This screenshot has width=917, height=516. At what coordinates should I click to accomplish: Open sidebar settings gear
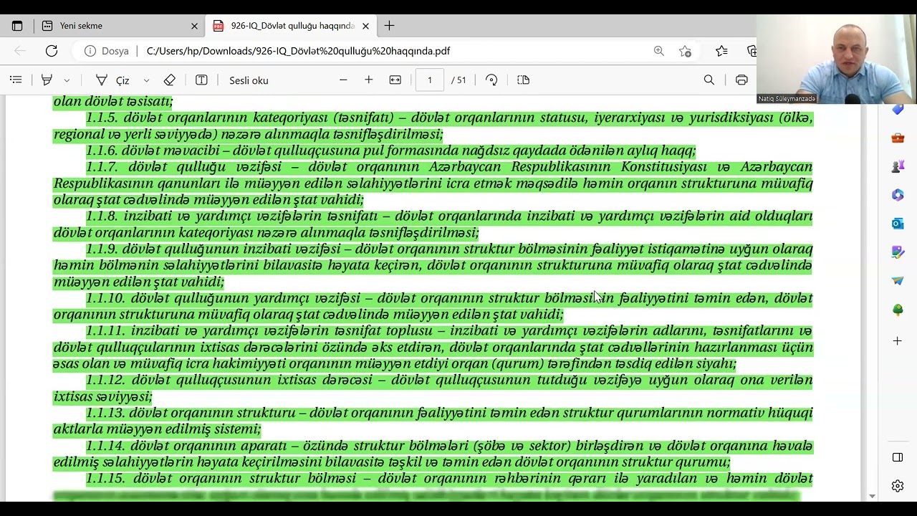[x=898, y=486]
